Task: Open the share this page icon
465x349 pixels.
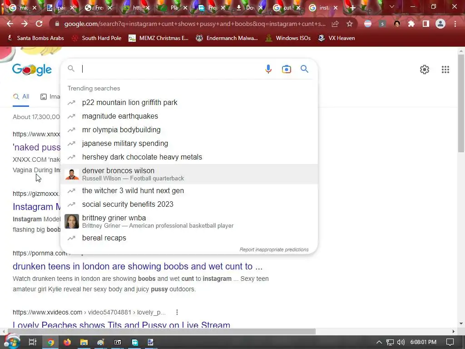Action: point(335,24)
